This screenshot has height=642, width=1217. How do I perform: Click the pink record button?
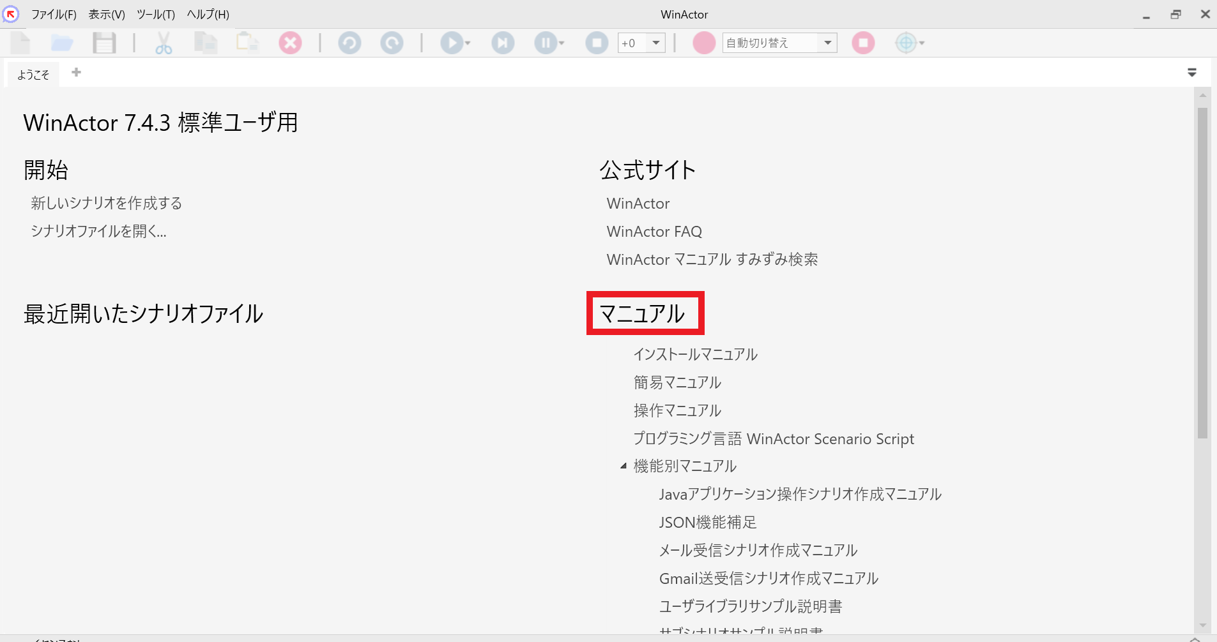pyautogui.click(x=704, y=43)
